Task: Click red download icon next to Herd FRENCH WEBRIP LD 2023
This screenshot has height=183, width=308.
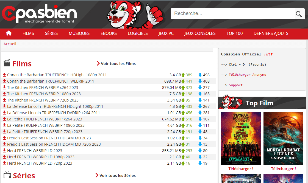Action: pos(4,151)
